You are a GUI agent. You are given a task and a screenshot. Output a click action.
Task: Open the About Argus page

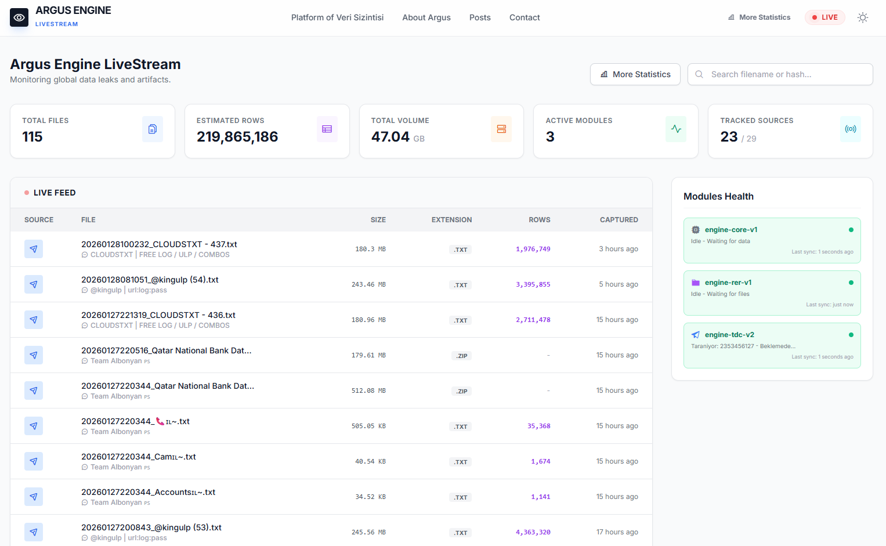[x=426, y=17]
